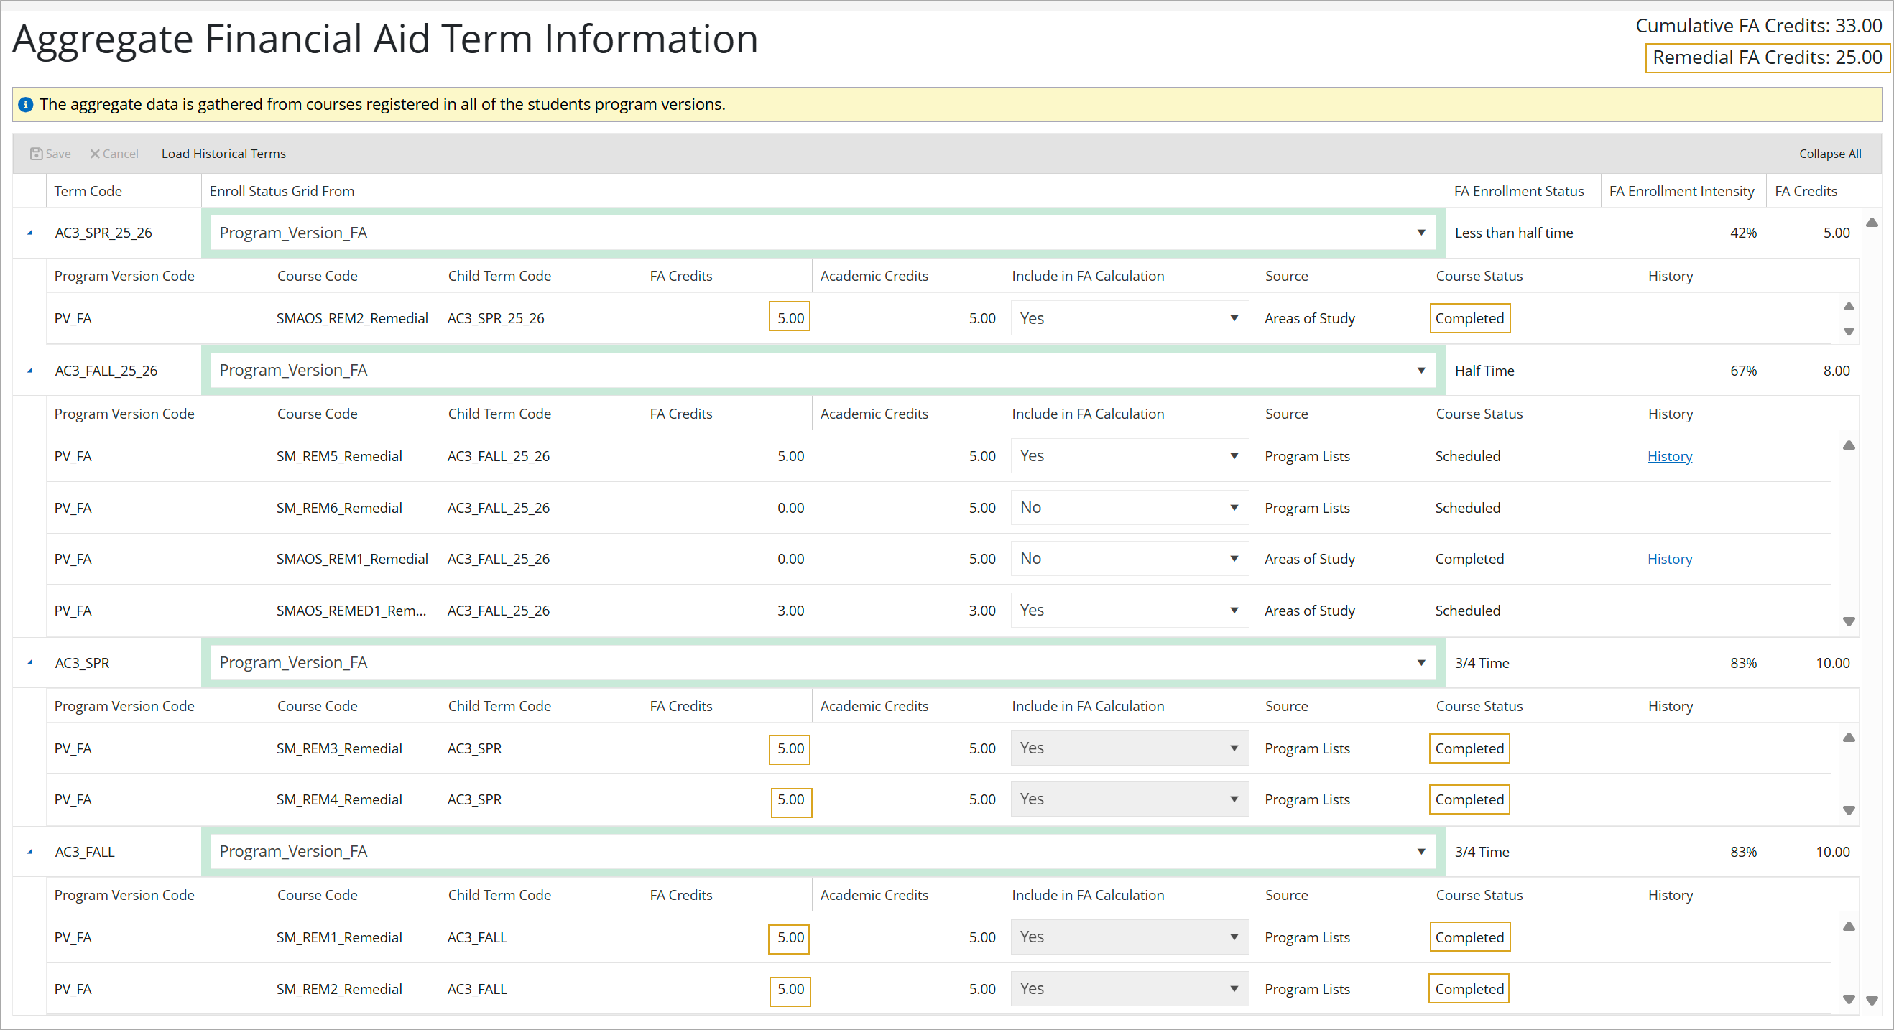The height and width of the screenshot is (1030, 1894).
Task: Click Collapse All
Action: point(1830,154)
